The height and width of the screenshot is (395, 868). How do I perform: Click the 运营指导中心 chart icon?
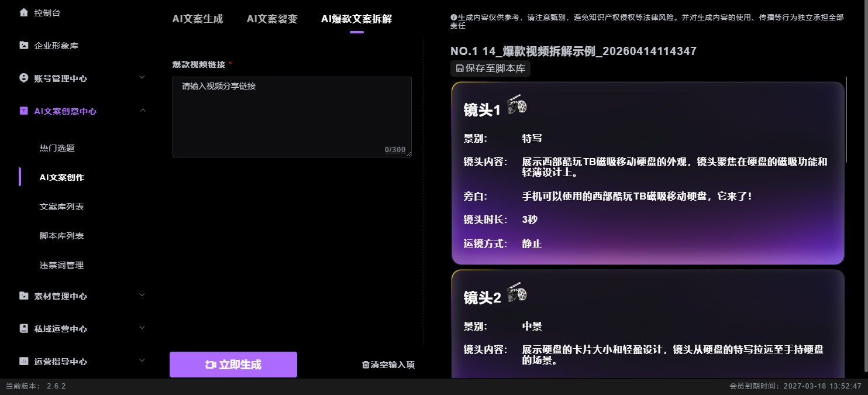click(x=23, y=361)
